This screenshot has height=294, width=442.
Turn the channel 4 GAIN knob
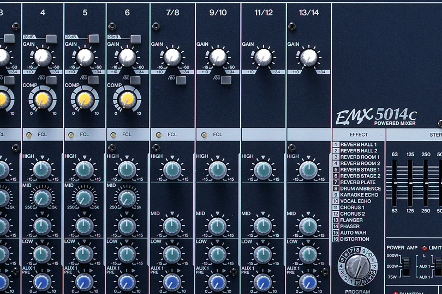click(x=43, y=57)
